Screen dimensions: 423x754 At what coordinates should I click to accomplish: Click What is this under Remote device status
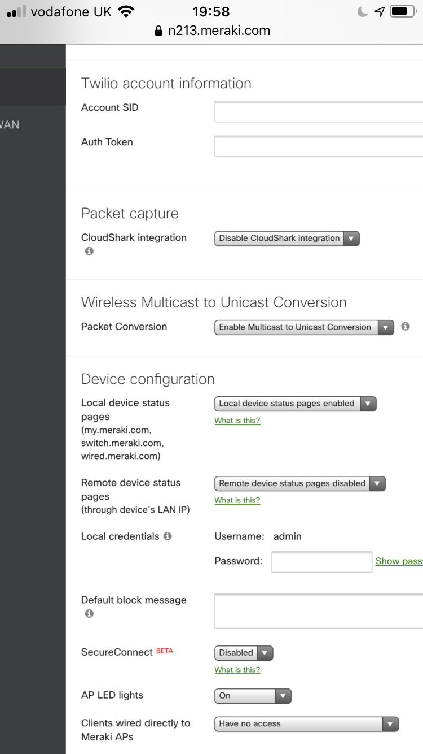point(237,500)
